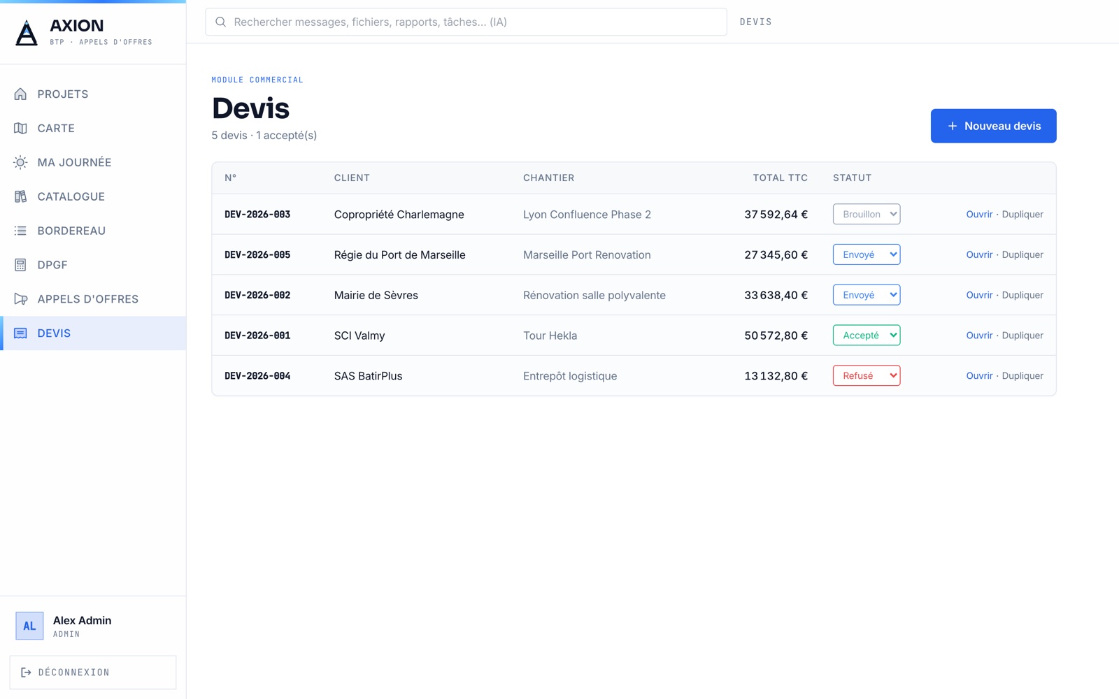Click the logout arrow icon
Image resolution: width=1119 pixels, height=699 pixels.
[26, 672]
